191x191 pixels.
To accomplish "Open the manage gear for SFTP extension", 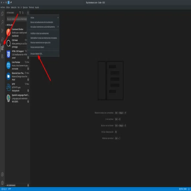I will (28, 91).
